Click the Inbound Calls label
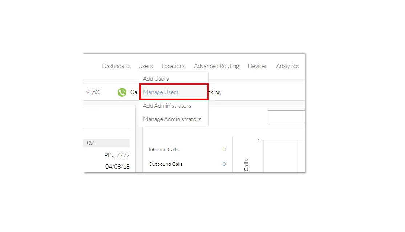This screenshot has height=232, width=405. point(163,149)
